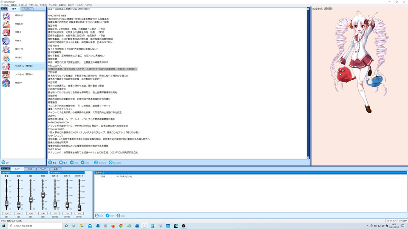Switch to the ユーザー voice preset tab
This screenshot has width=408, height=229.
(x=27, y=9)
